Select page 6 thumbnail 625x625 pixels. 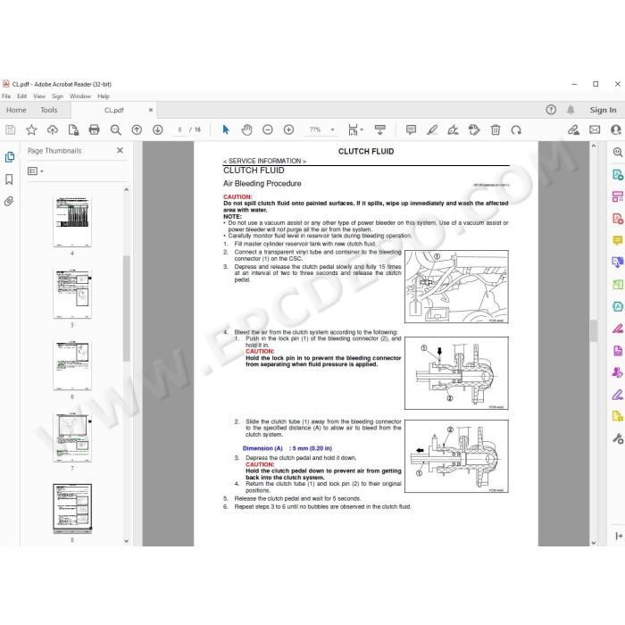click(72, 365)
